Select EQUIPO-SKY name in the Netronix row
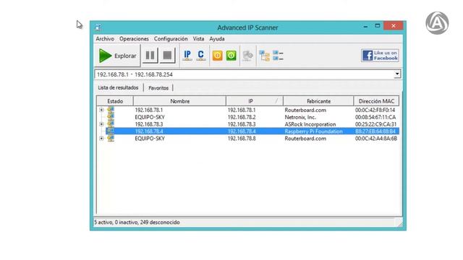The height and width of the screenshot is (260, 463). click(x=150, y=117)
